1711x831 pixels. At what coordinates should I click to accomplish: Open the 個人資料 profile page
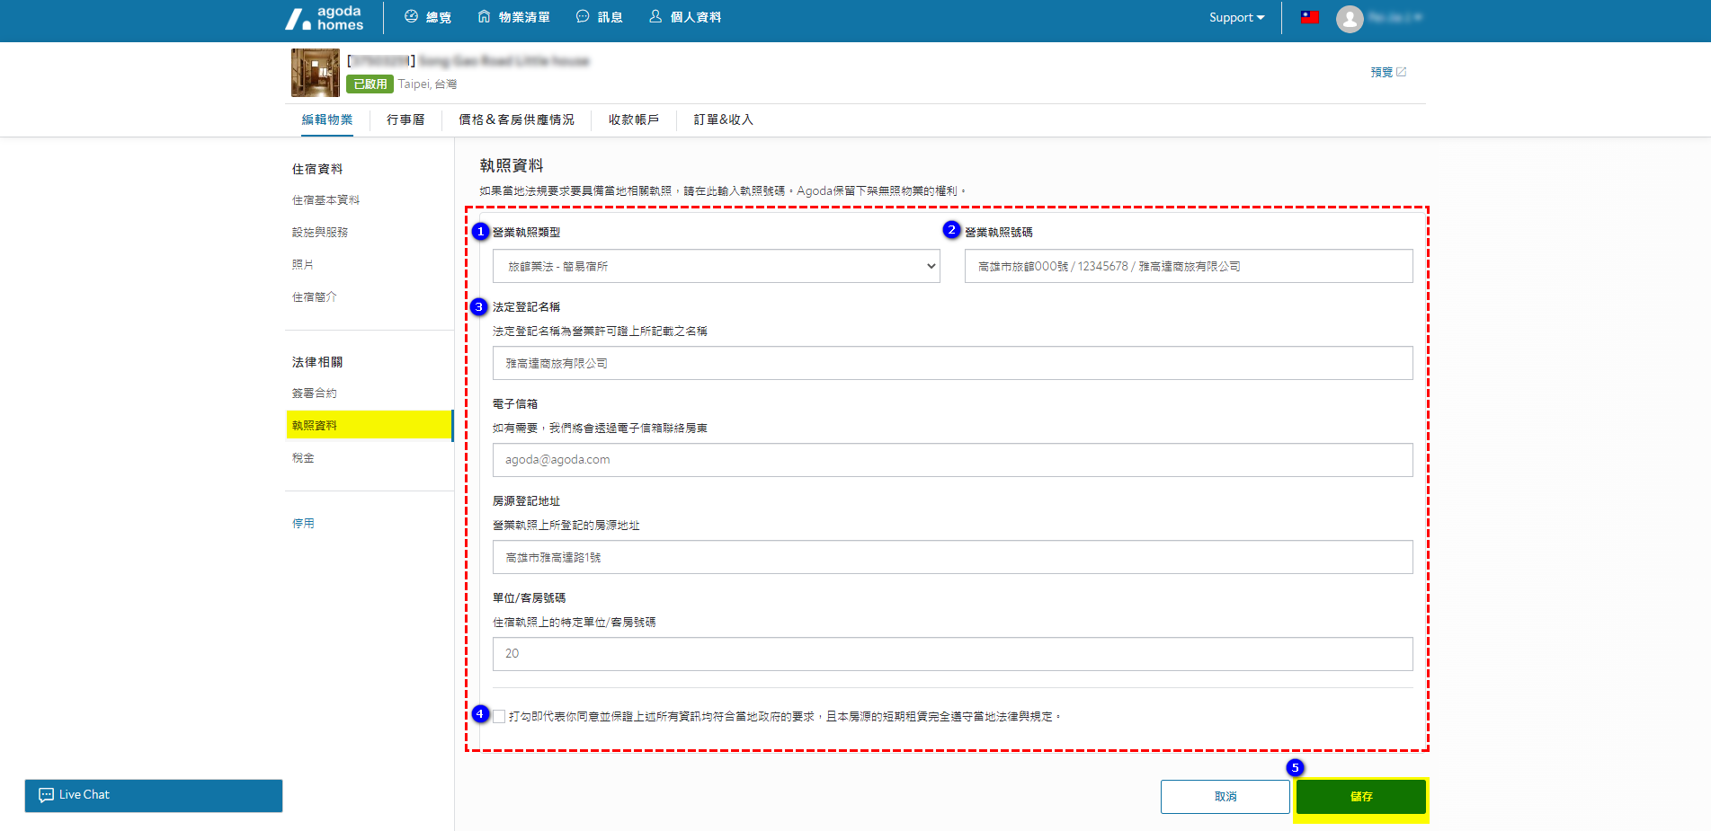coord(685,17)
